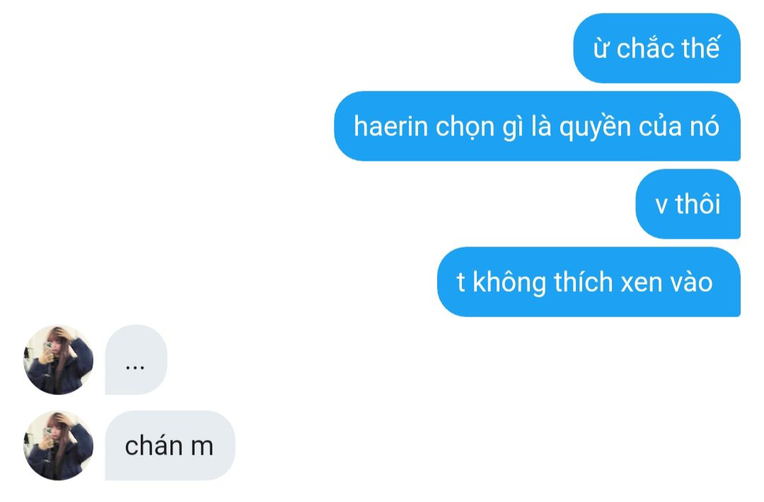Tap the "haerin chọn gì là quyền của nó" bubble

click(537, 126)
